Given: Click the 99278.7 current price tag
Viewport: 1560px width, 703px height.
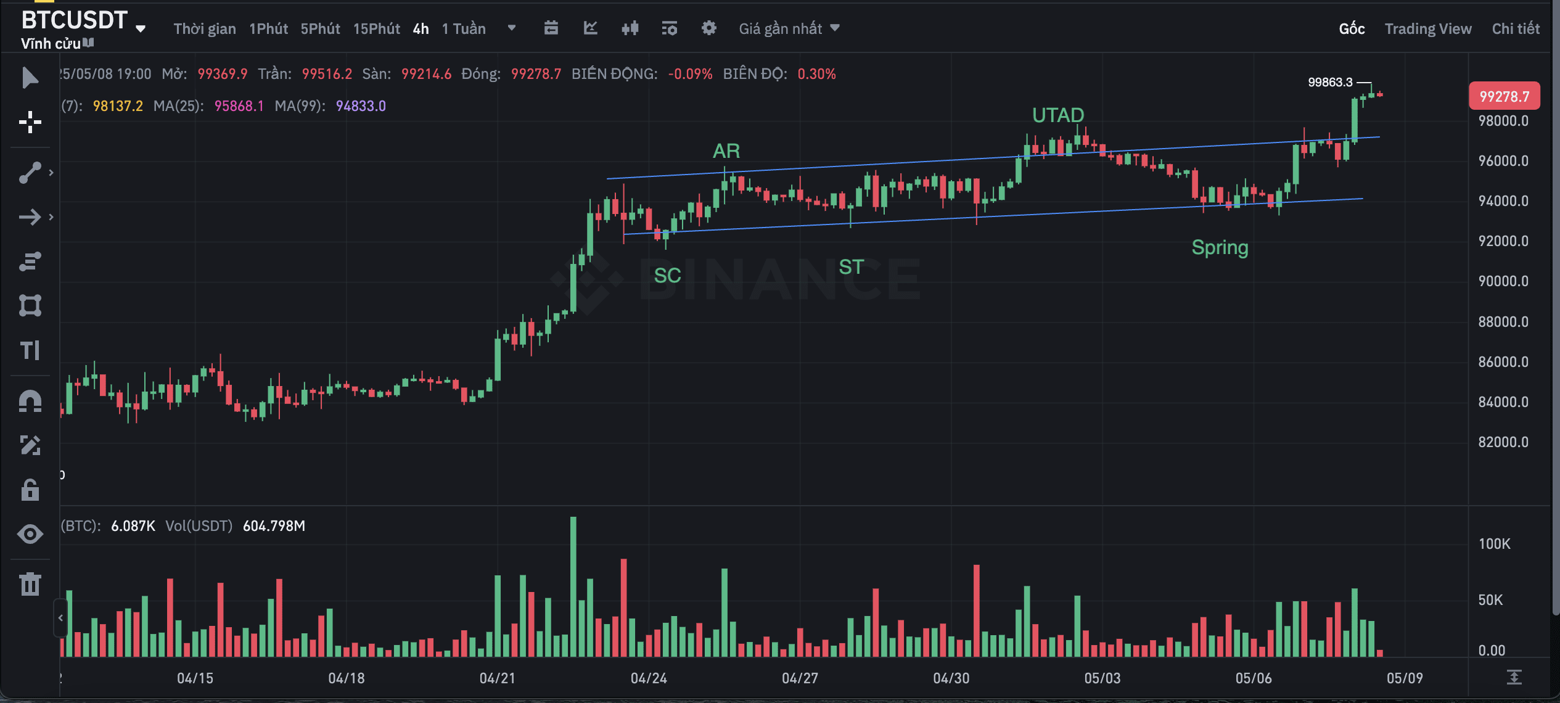Looking at the screenshot, I should click(1505, 96).
